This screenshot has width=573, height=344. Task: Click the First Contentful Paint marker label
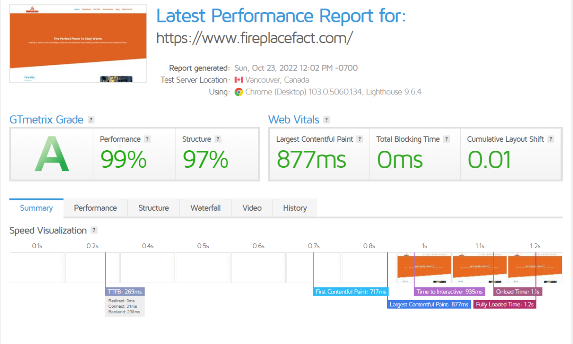351,291
